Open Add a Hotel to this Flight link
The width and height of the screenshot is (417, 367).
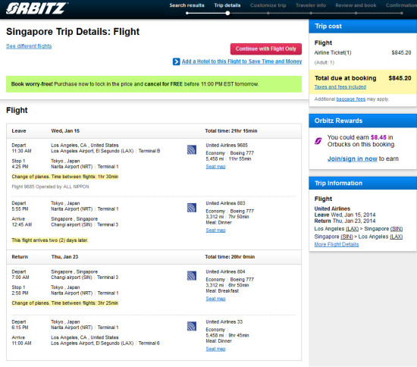[242, 61]
